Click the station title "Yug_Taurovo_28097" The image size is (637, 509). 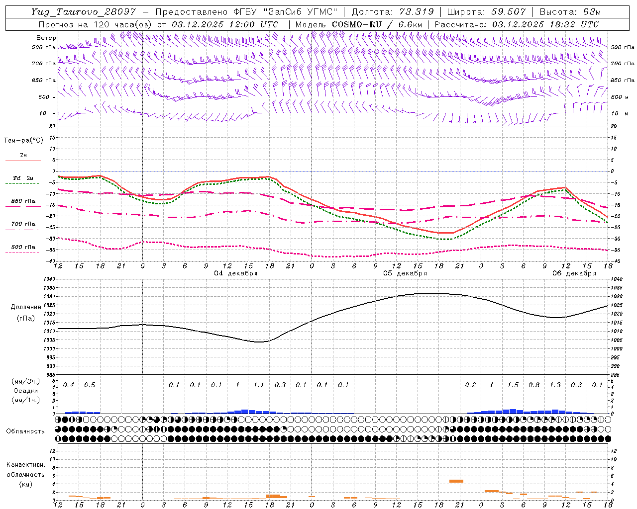pos(83,12)
